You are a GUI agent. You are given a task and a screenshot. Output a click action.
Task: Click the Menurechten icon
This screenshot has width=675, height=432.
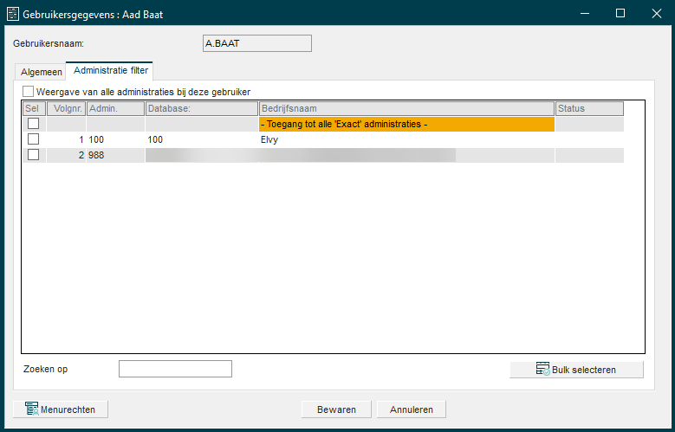pyautogui.click(x=31, y=409)
